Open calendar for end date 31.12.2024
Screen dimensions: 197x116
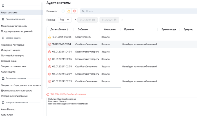(115, 20)
